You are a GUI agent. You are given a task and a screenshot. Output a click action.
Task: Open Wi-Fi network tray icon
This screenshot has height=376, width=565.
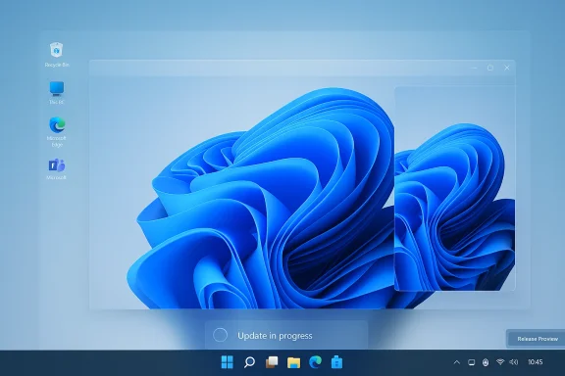tap(500, 362)
